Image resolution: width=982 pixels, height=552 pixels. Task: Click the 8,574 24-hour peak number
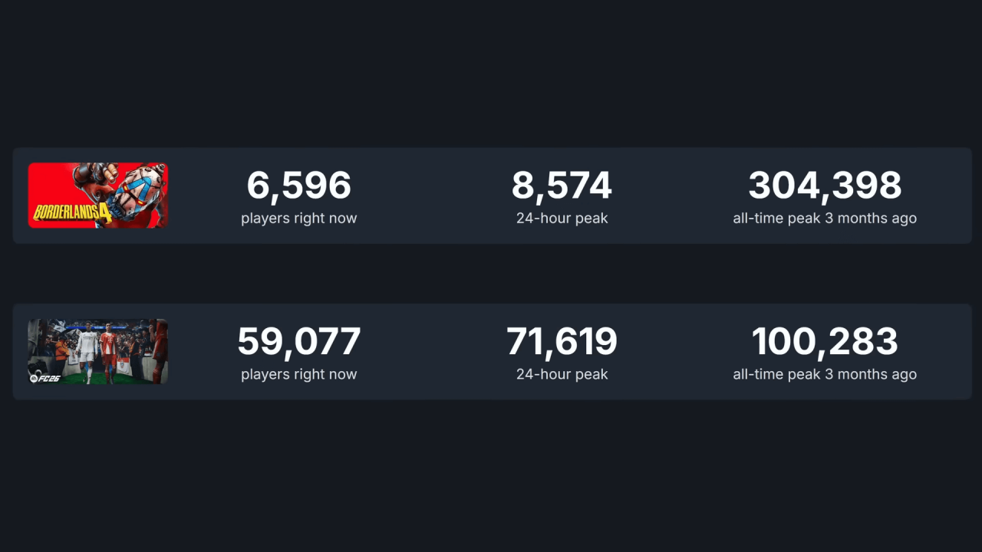pyautogui.click(x=562, y=186)
